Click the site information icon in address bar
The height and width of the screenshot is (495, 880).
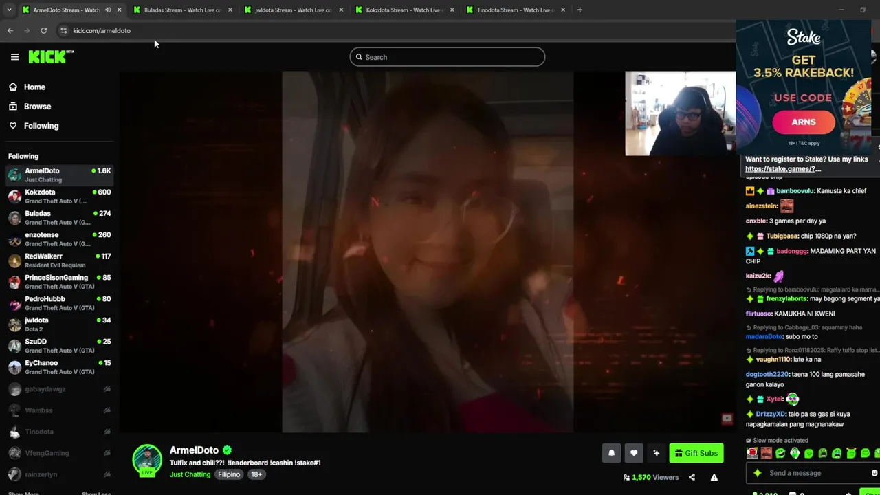63,30
